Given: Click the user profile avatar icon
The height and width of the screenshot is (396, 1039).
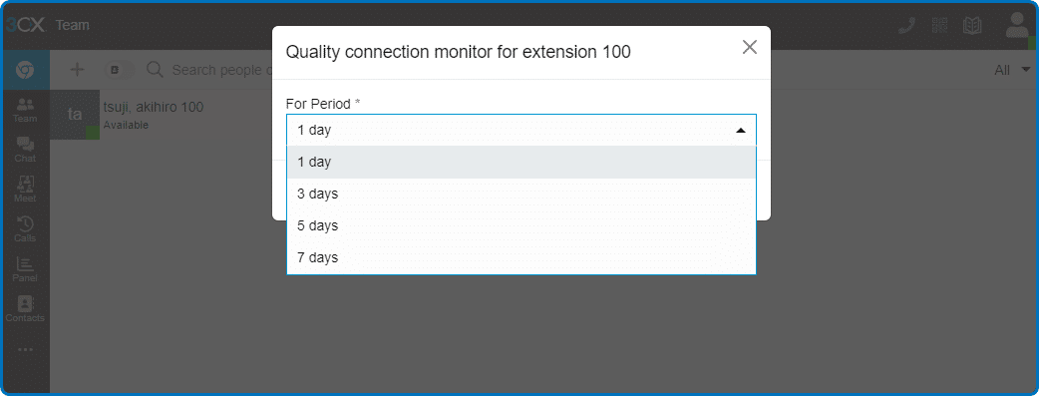Looking at the screenshot, I should click(x=1016, y=25).
